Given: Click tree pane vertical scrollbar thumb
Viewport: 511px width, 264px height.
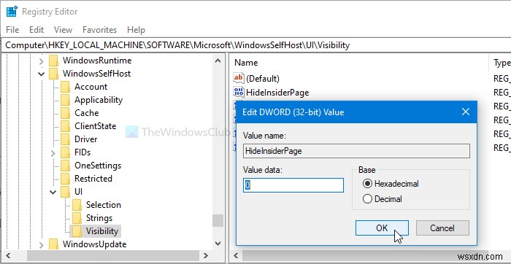Looking at the screenshot, I should [218, 220].
